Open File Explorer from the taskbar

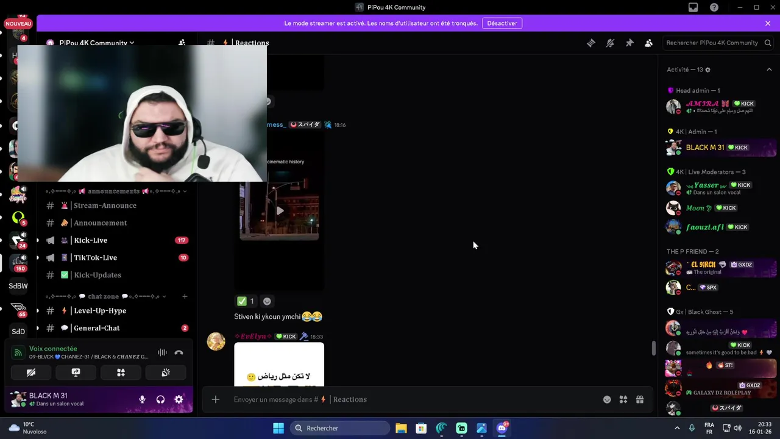[x=401, y=428]
